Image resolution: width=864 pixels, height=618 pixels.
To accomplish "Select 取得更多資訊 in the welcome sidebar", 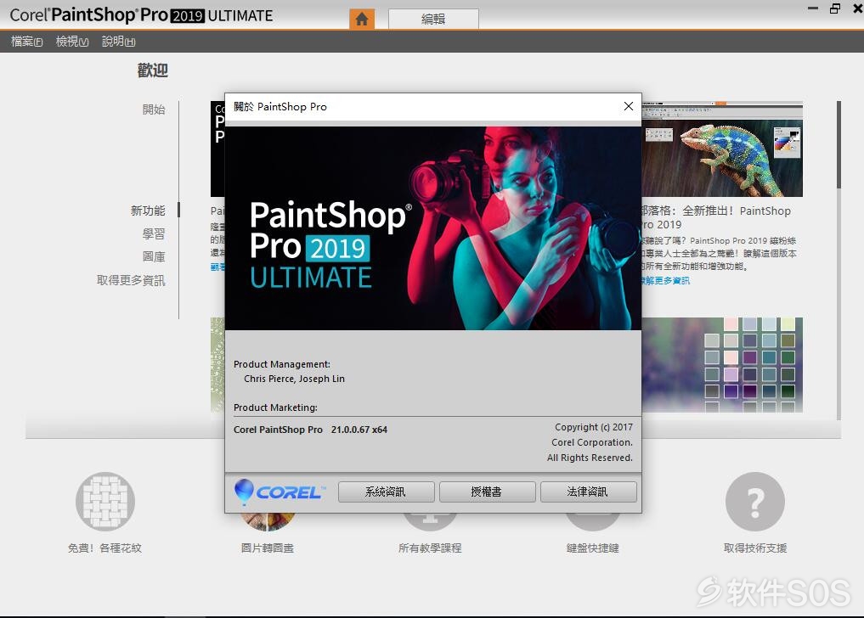I will coord(131,280).
